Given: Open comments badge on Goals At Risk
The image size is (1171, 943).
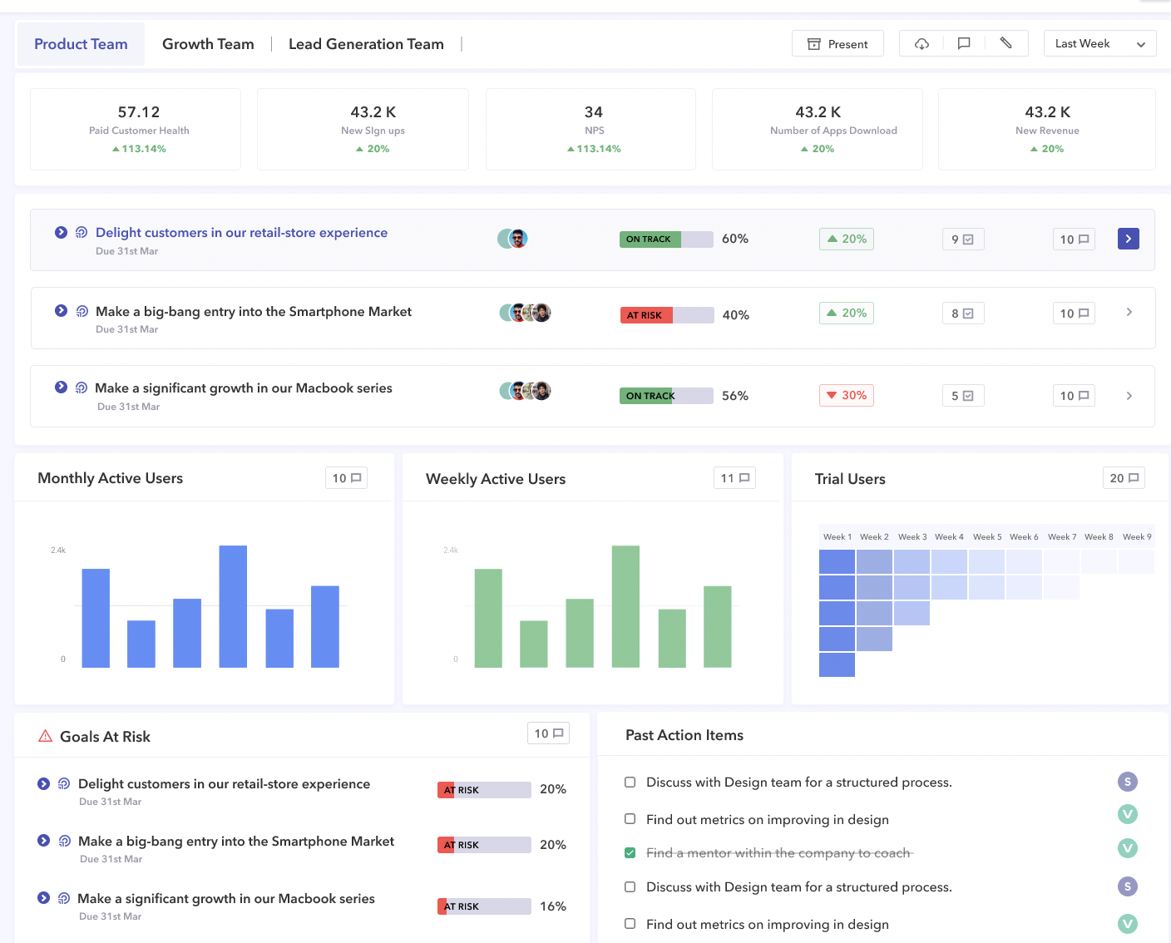Looking at the screenshot, I should point(548,733).
